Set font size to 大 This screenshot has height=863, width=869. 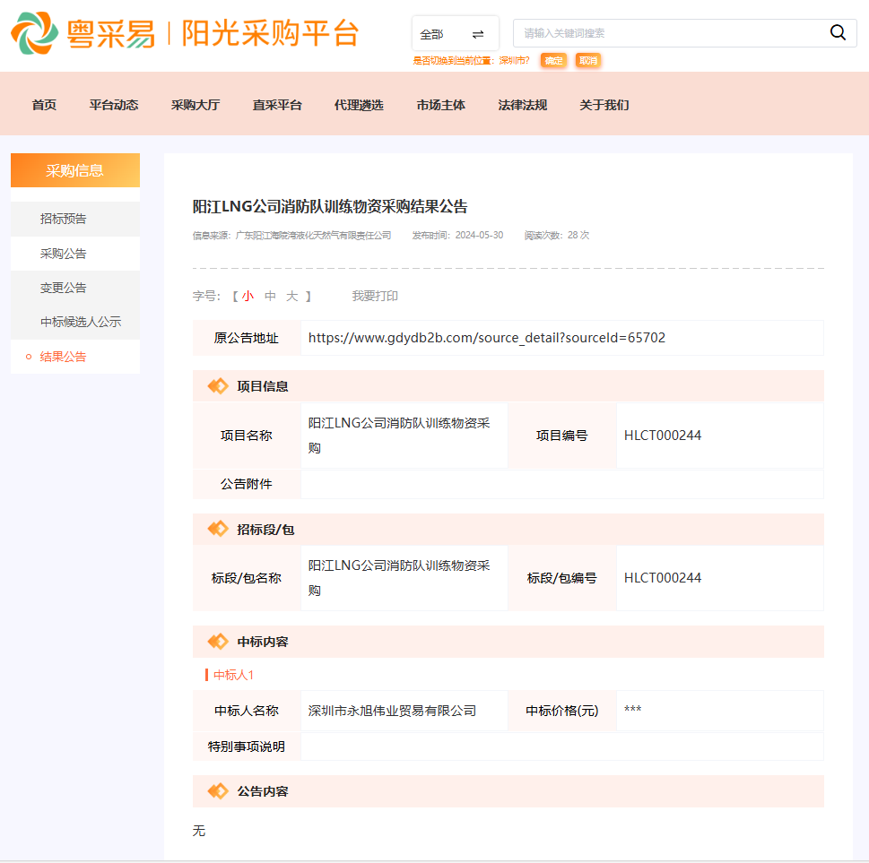pos(292,296)
